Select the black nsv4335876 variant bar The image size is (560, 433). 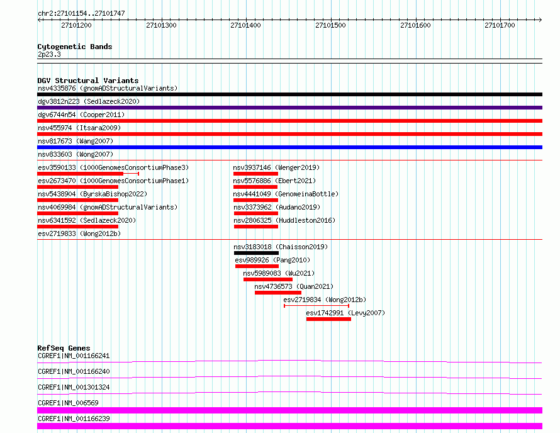click(289, 94)
